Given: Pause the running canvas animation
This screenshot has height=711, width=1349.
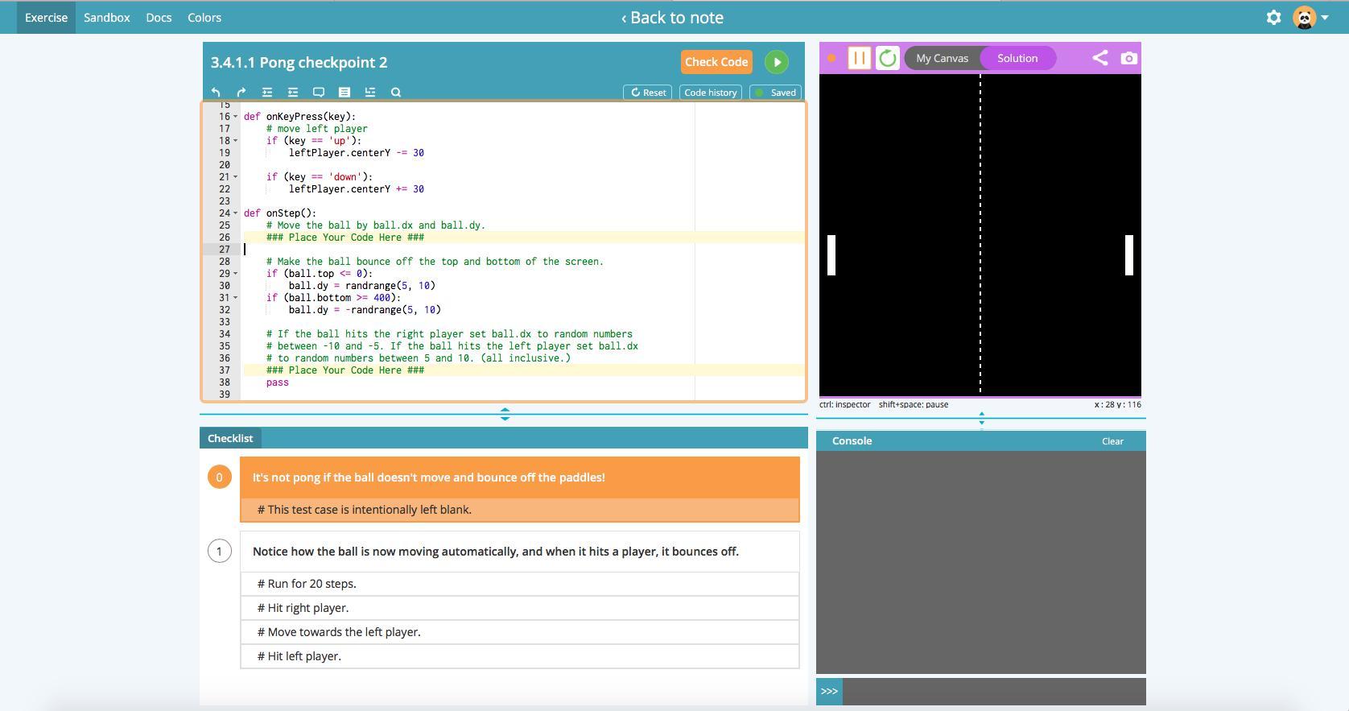Looking at the screenshot, I should point(859,58).
